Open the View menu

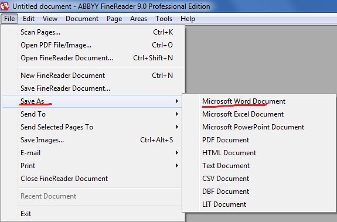point(50,19)
